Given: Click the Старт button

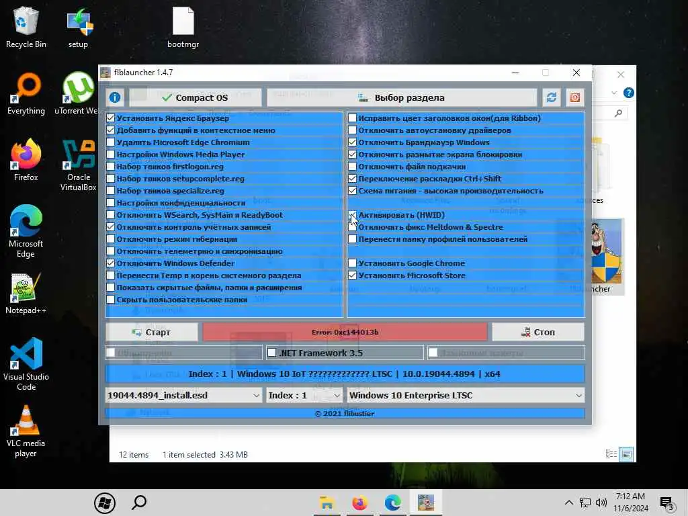Looking at the screenshot, I should coord(151,332).
